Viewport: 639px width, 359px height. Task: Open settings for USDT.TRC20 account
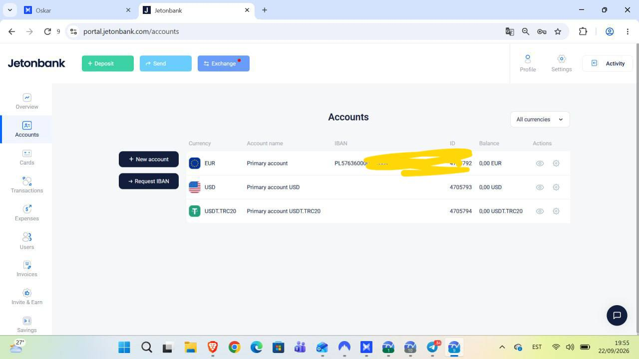tap(556, 211)
